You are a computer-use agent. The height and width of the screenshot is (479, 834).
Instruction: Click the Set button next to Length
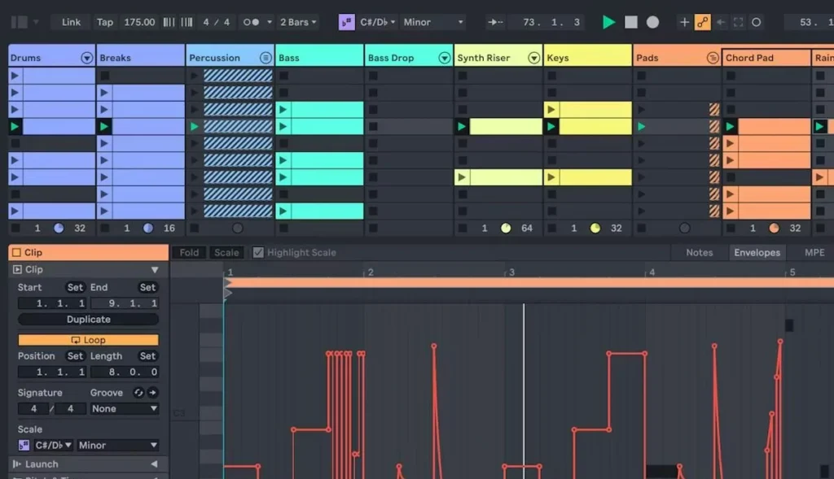[147, 356]
